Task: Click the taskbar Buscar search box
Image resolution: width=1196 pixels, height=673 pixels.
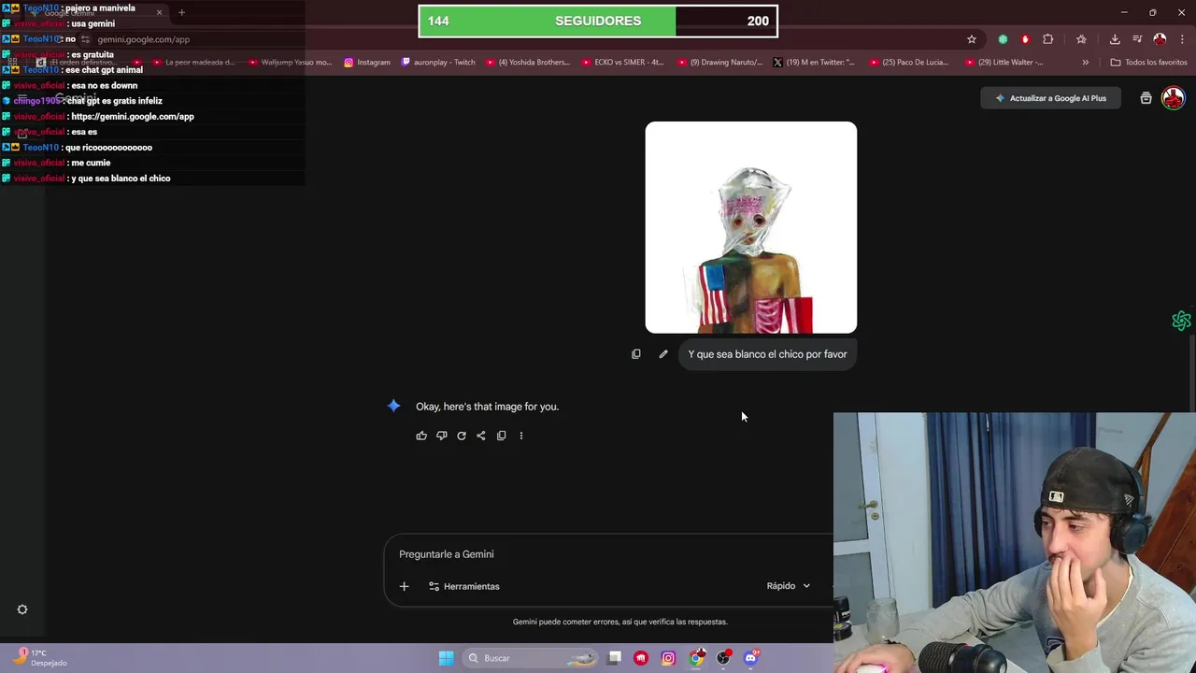Action: click(x=531, y=658)
